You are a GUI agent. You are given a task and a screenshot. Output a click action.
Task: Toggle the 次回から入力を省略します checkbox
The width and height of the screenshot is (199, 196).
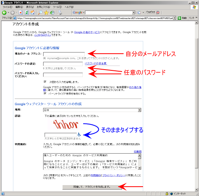45,82
